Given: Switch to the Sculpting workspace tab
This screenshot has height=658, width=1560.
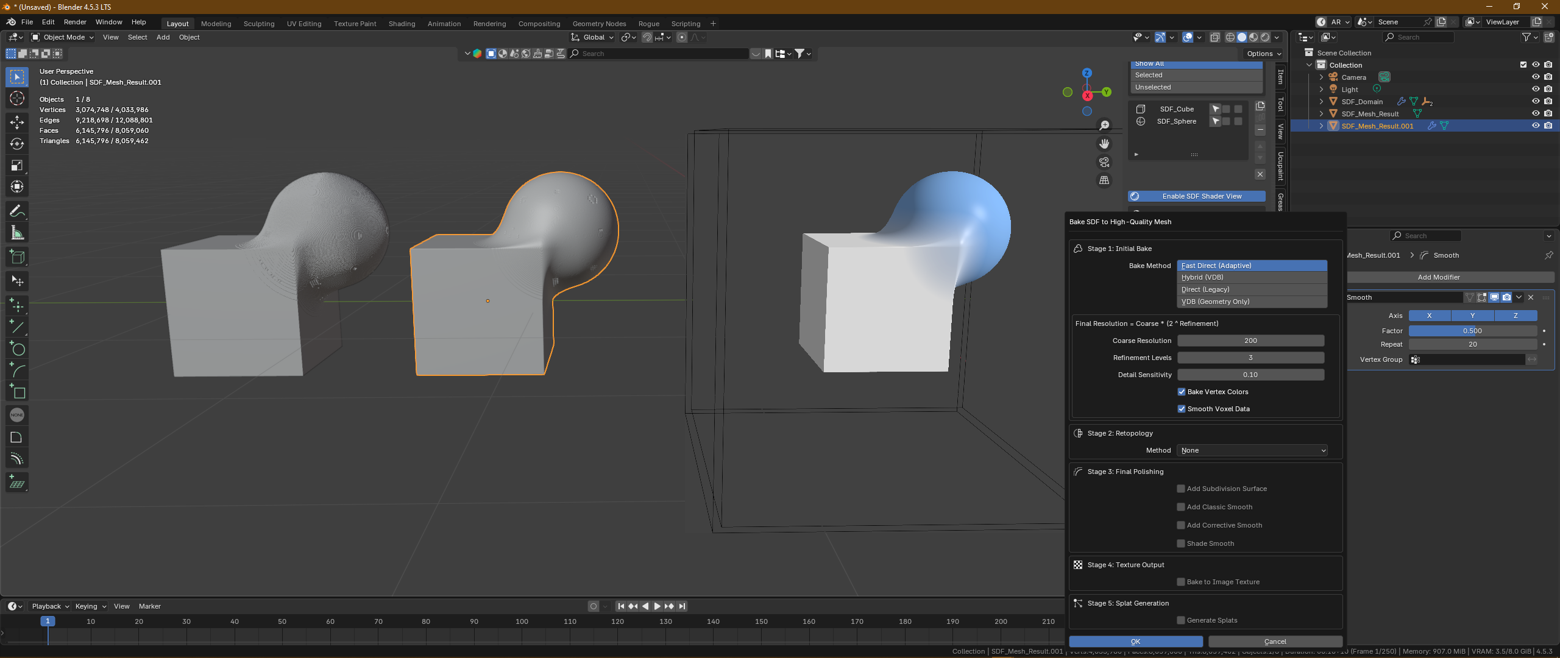Looking at the screenshot, I should coord(259,24).
